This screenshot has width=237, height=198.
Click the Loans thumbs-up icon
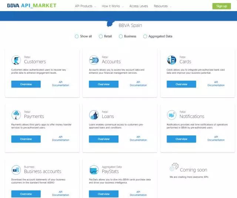(94, 115)
